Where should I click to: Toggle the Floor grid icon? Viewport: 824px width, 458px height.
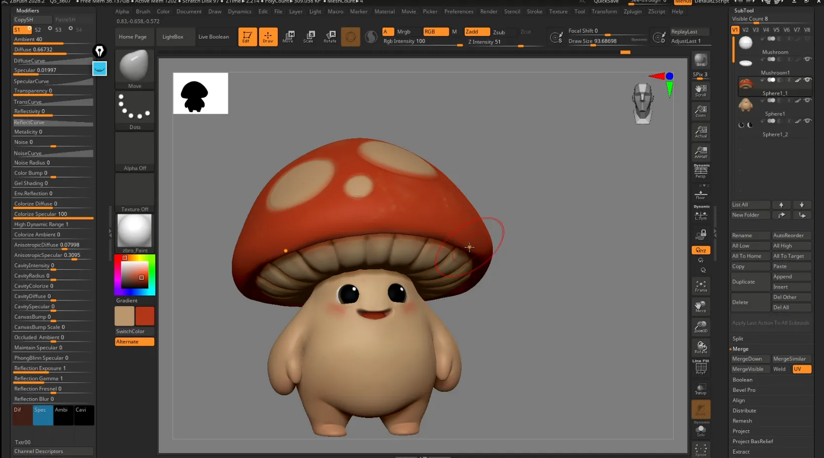point(700,194)
